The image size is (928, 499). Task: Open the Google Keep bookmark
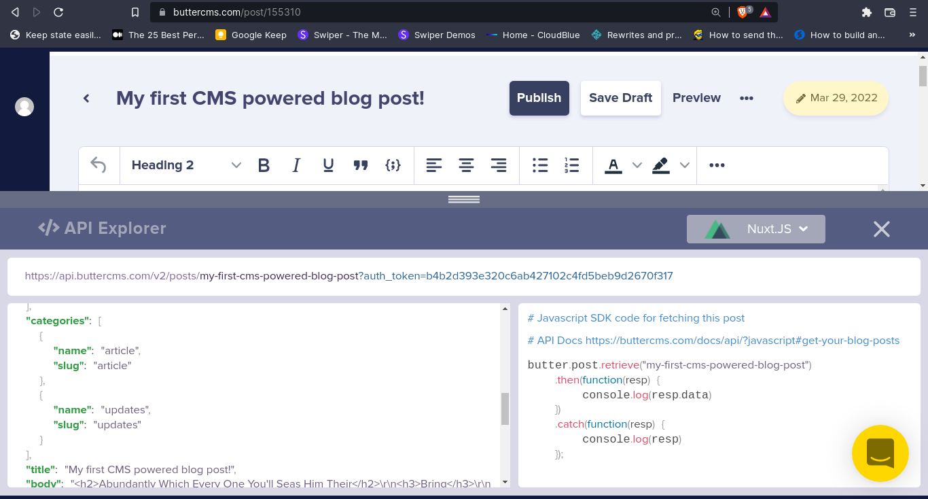(x=251, y=35)
